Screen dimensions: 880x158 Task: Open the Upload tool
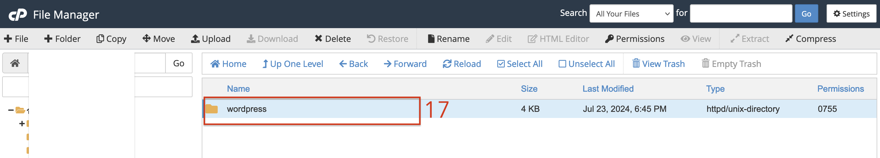pyautogui.click(x=210, y=39)
